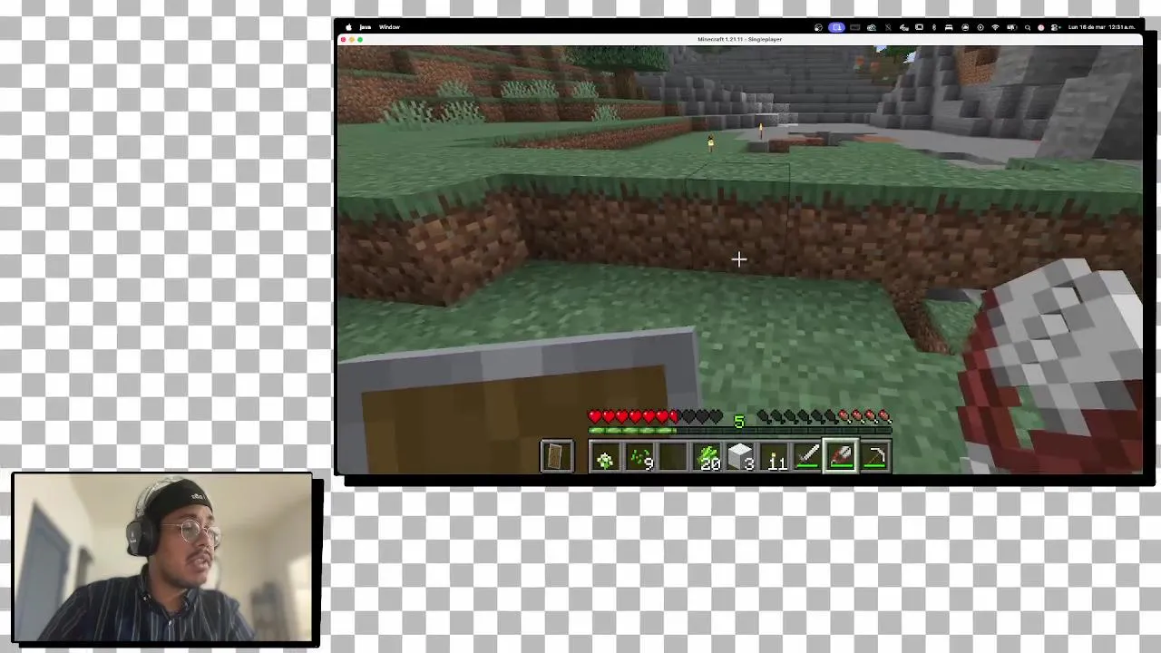Viewport: 1161px width, 653px height.
Task: Minimize the Minecraft window with yellow button
Action: point(352,39)
